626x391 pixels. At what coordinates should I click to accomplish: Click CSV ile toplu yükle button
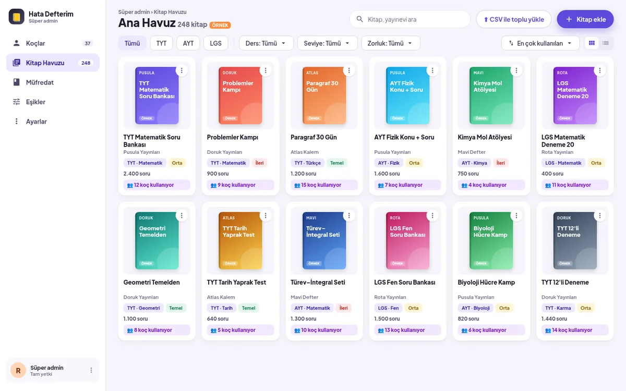(x=514, y=19)
